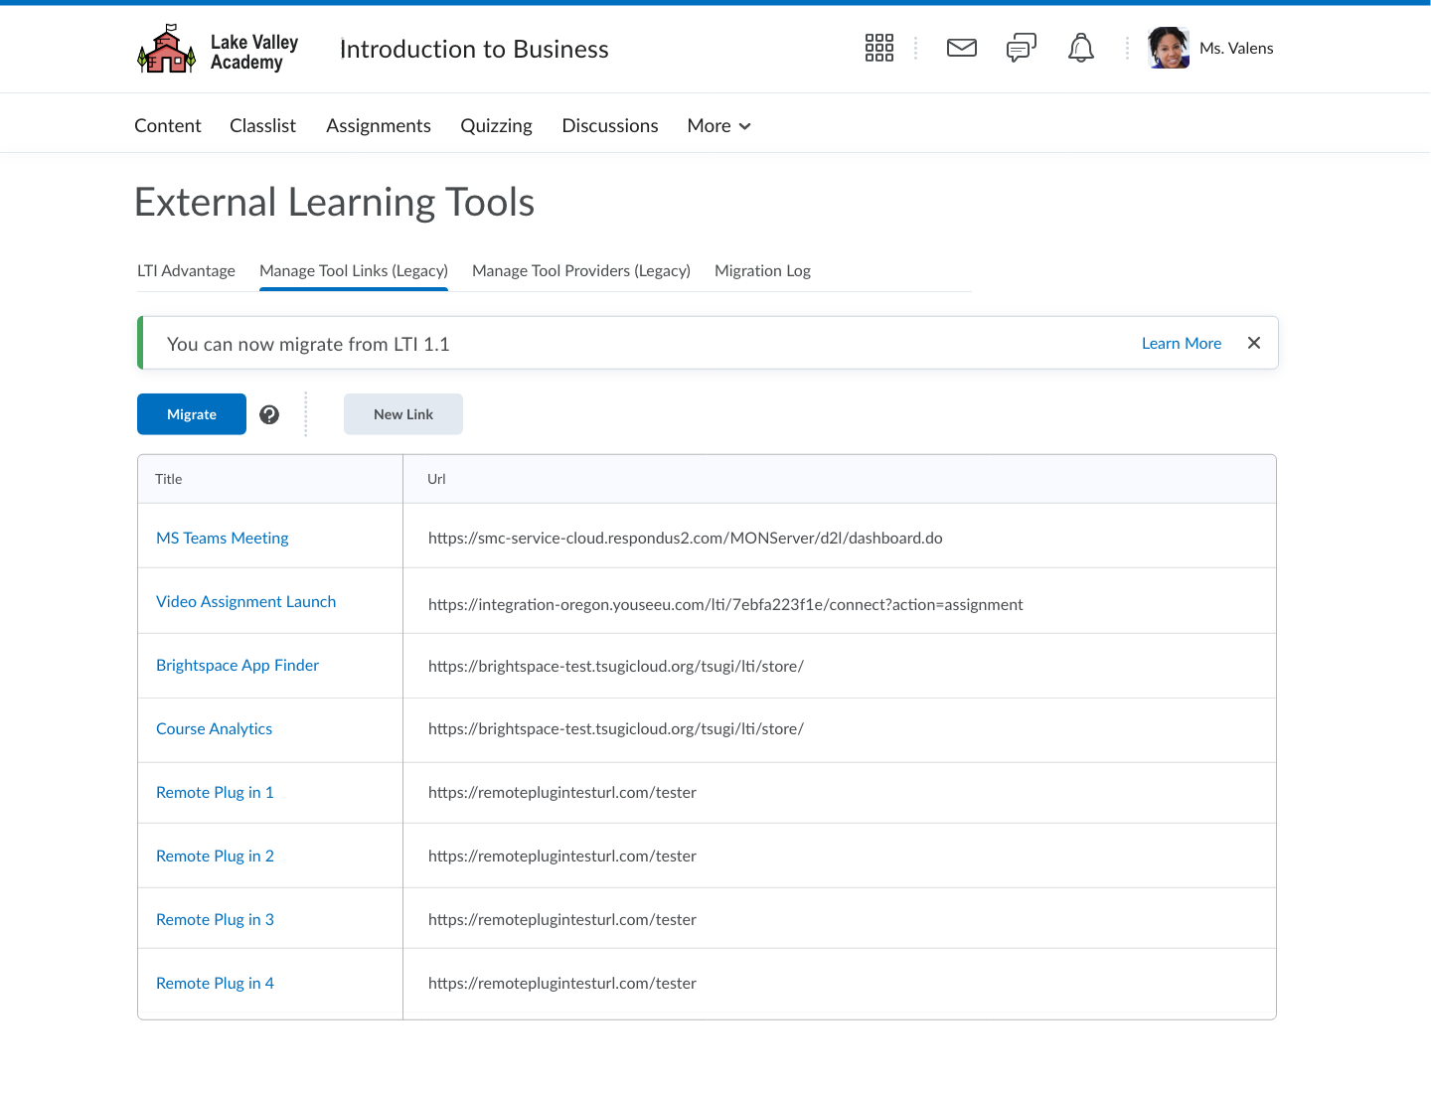Switch to the LTI Advantage tab
Screen dimensions: 1431x1093
pyautogui.click(x=186, y=270)
